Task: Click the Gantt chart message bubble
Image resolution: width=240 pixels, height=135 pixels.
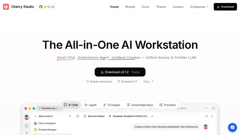Action: 166,127
